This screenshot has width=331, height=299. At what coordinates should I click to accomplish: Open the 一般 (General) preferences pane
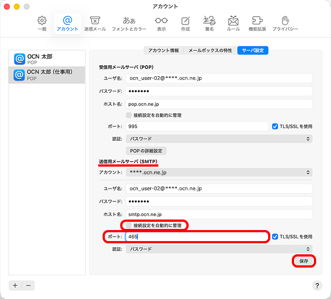click(42, 23)
